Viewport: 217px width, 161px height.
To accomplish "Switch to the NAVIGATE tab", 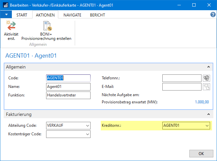I will (x=72, y=15).
